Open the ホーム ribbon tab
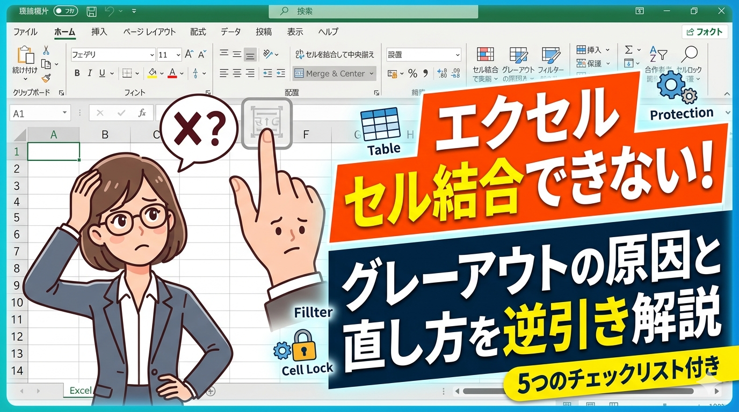The image size is (739, 412). (x=64, y=32)
